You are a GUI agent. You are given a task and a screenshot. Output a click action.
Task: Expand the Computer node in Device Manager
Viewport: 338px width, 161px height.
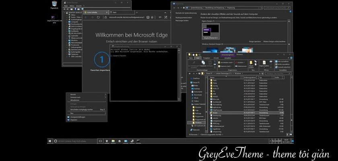(68, 22)
